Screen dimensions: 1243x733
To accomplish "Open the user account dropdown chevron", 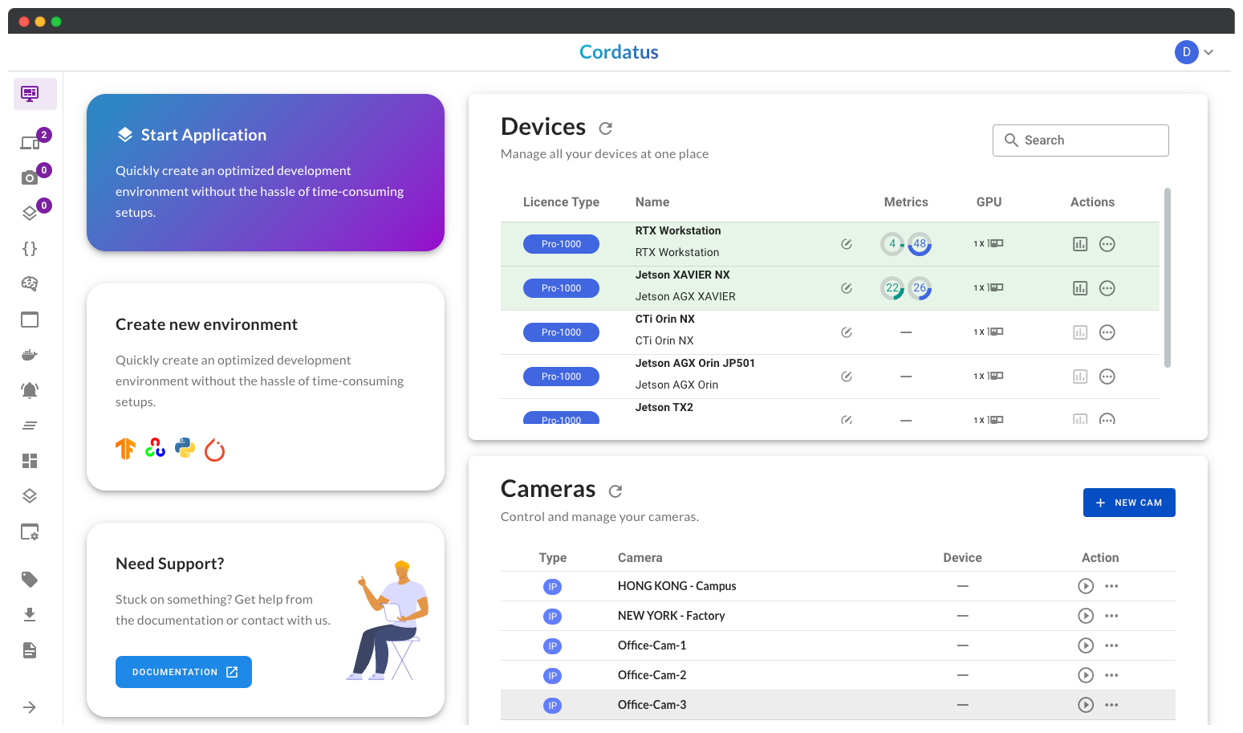I will (1208, 52).
